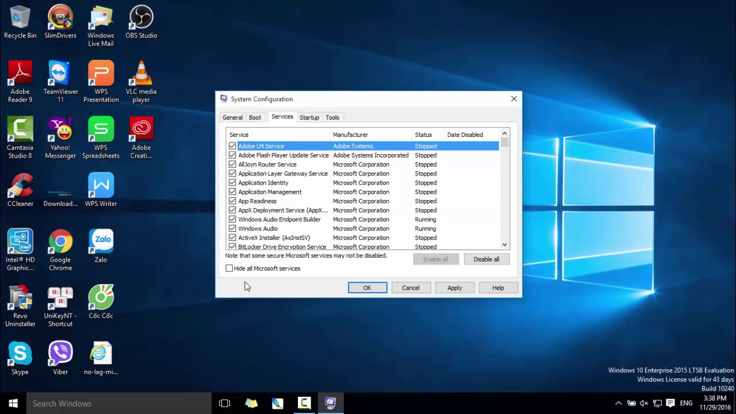The height and width of the screenshot is (414, 736).
Task: Click the services list scroll-up arrow
Action: pos(505,133)
